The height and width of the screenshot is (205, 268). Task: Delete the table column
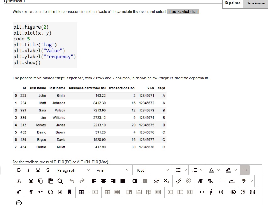190,192
